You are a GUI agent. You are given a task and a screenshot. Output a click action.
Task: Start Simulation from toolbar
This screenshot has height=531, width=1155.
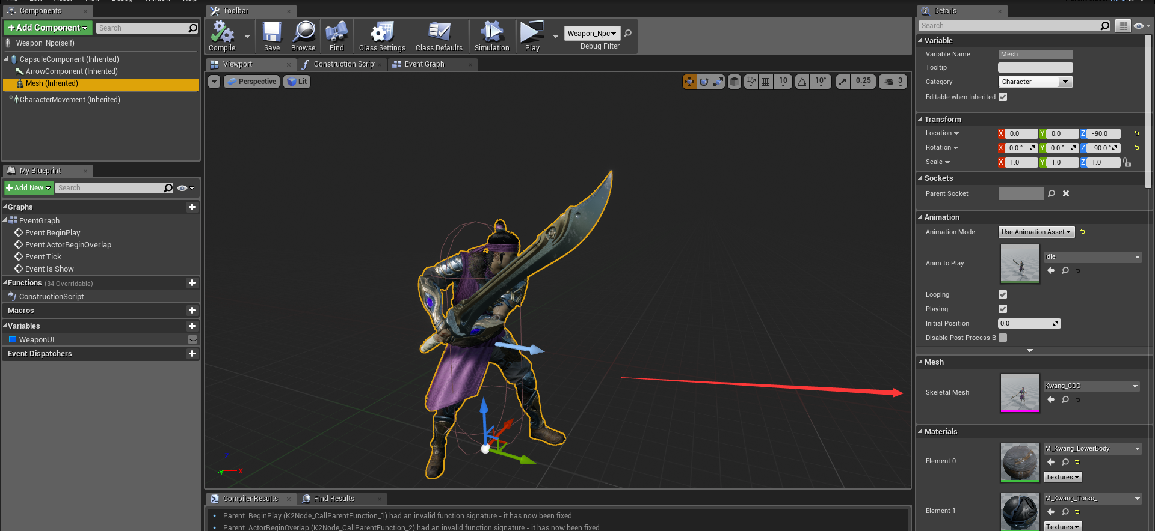[x=491, y=36]
